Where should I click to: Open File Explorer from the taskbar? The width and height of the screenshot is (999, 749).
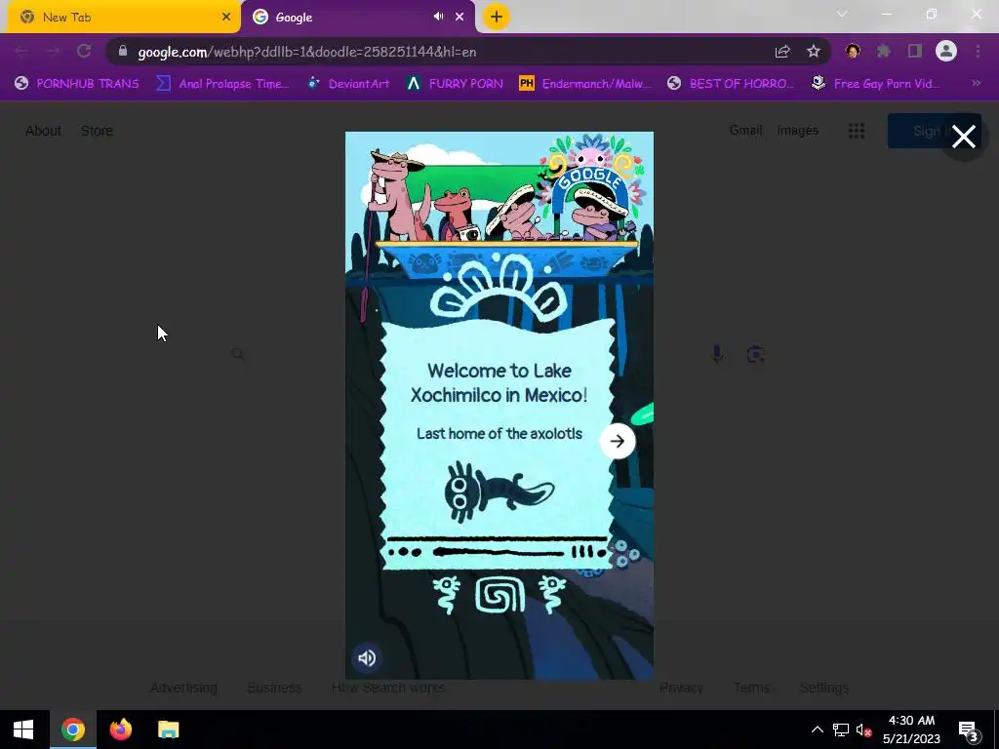pos(168,729)
